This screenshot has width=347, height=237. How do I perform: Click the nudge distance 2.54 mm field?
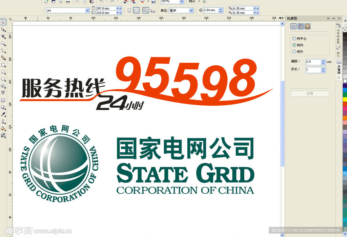click(x=210, y=10)
